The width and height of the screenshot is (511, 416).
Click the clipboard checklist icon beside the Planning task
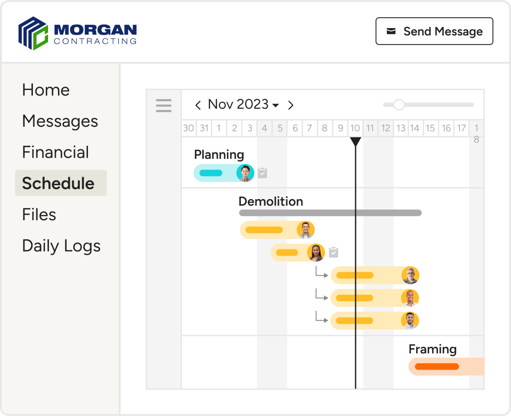262,173
